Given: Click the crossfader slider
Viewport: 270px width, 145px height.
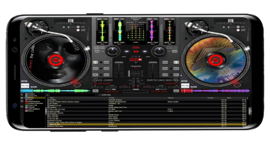Looking at the screenshot, I should tap(136, 73).
